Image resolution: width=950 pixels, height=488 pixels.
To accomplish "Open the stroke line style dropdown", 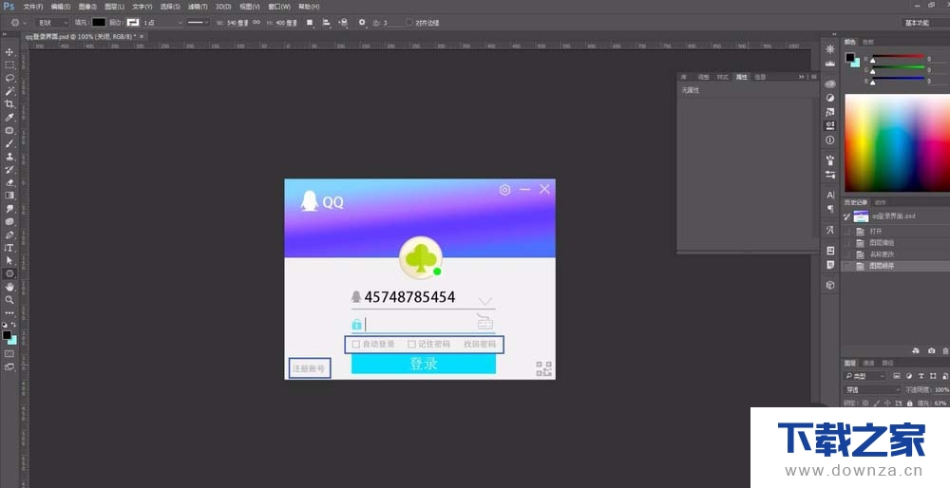I will tap(198, 23).
